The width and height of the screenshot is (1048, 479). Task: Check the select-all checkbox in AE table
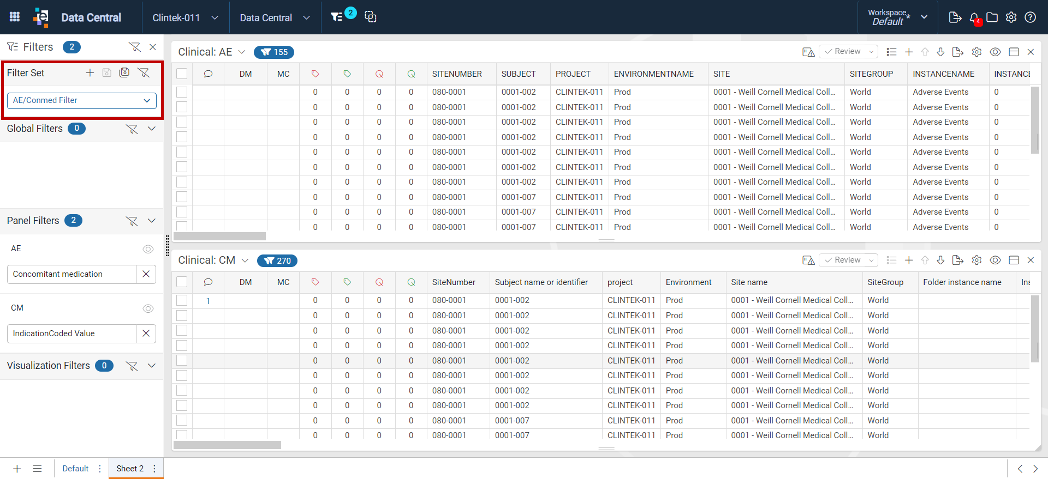182,74
